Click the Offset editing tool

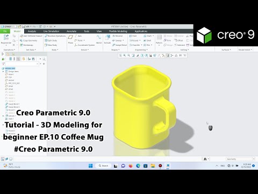[x=178, y=40]
